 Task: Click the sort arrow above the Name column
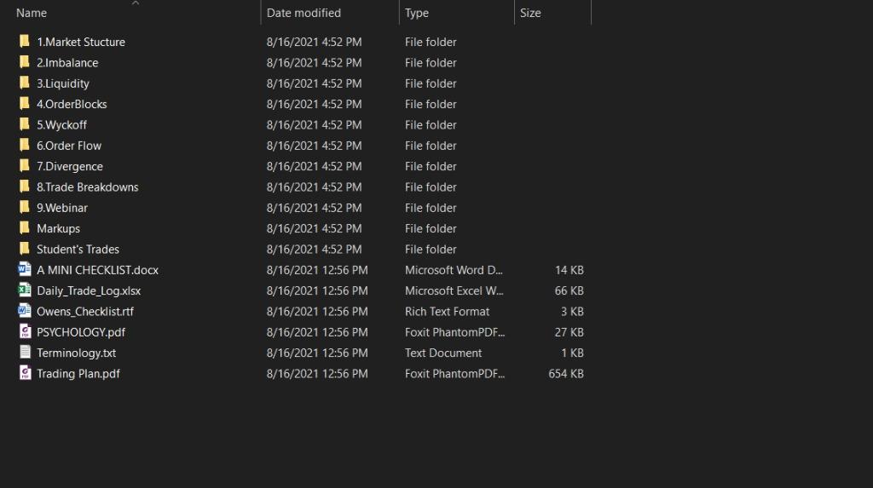(135, 3)
